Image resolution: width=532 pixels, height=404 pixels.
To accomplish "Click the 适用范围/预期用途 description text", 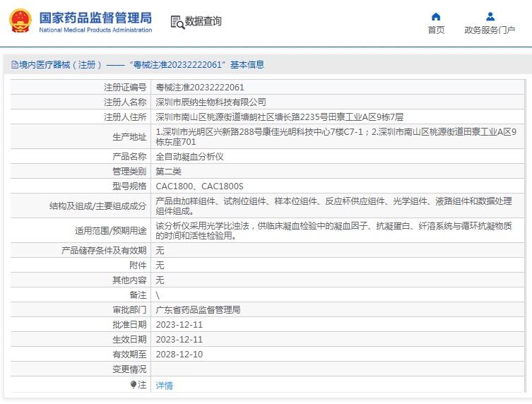I will pyautogui.click(x=334, y=231).
